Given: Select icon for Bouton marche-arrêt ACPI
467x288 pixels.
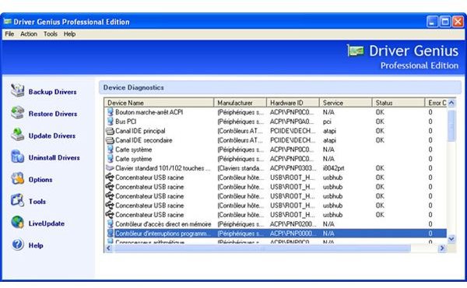Looking at the screenshot, I should tap(111, 112).
